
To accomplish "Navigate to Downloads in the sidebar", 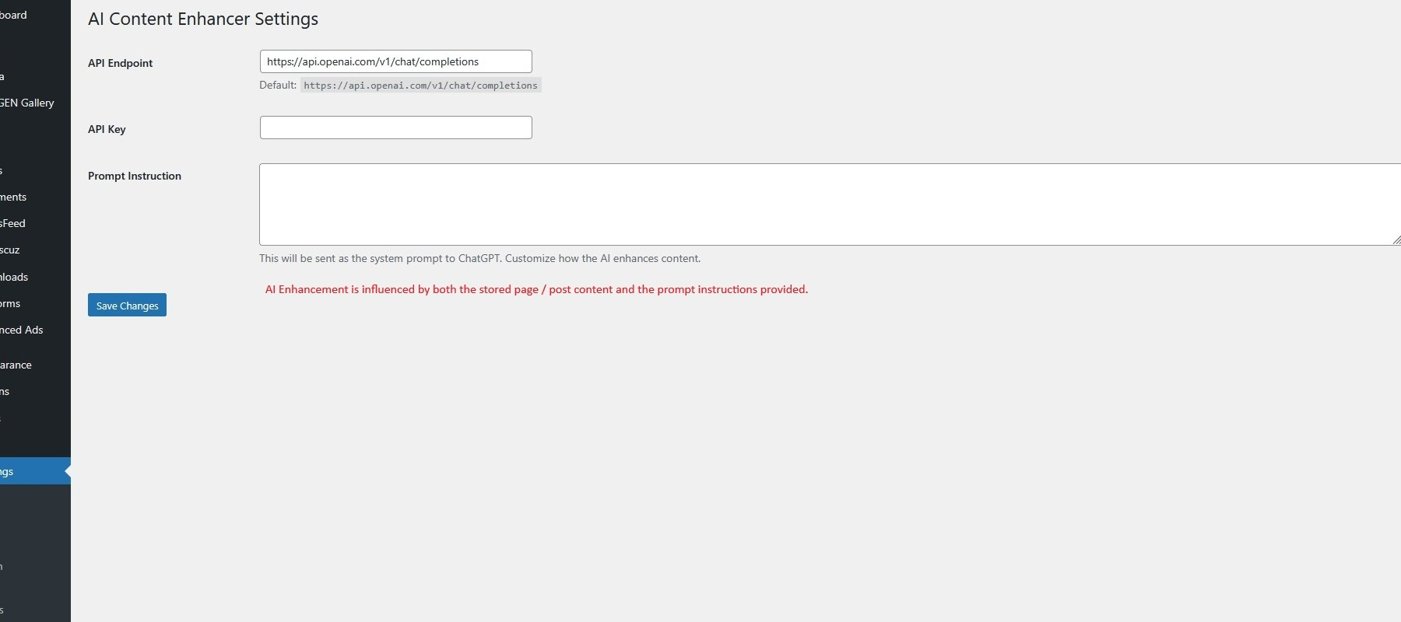I will [x=16, y=277].
